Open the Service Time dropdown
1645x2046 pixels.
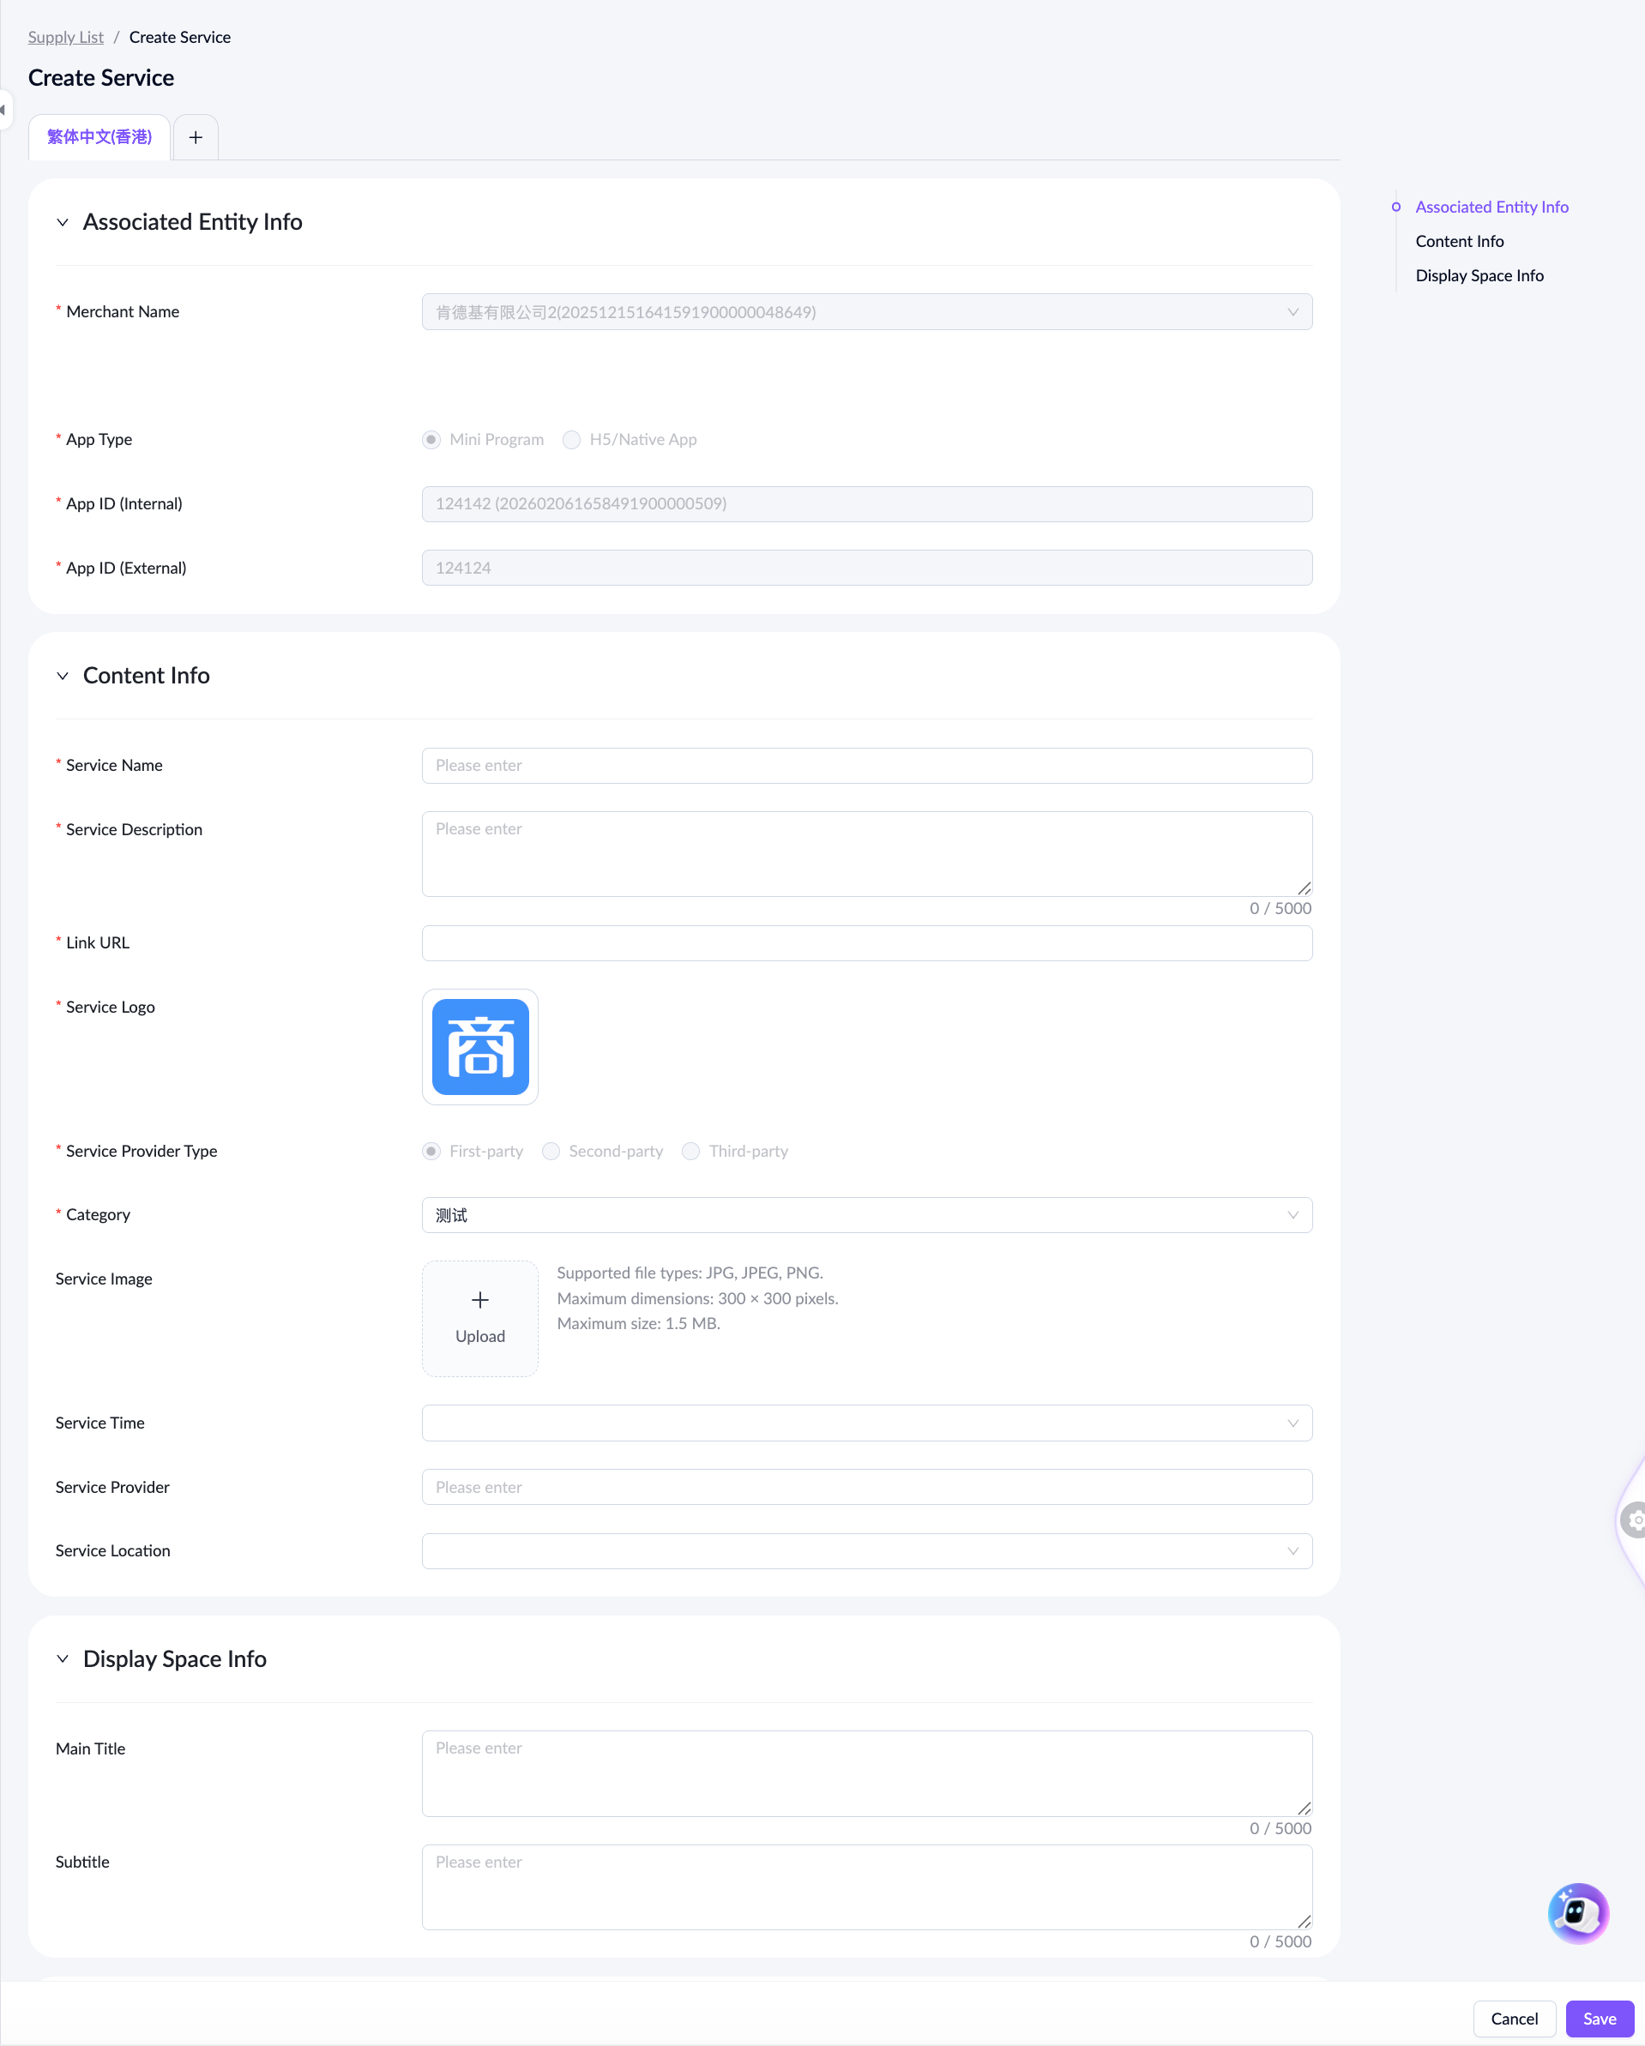point(865,1423)
